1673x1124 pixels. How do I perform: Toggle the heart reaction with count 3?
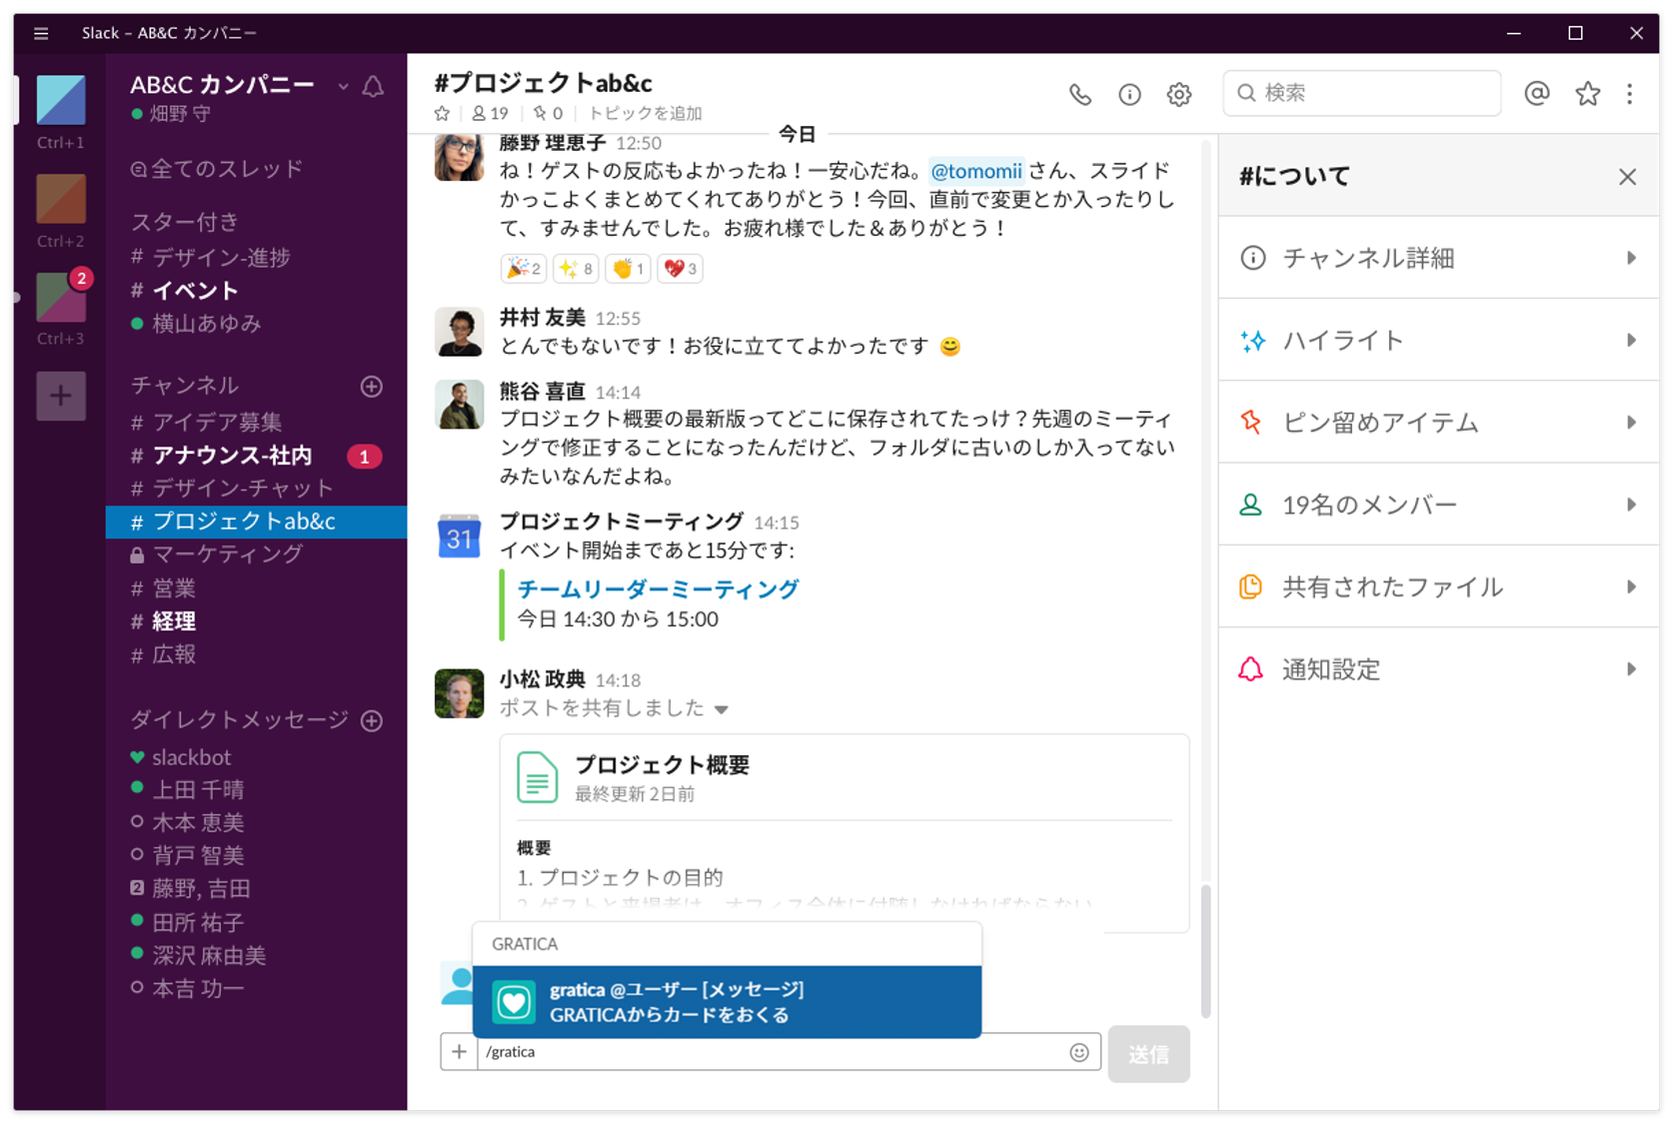(x=680, y=268)
